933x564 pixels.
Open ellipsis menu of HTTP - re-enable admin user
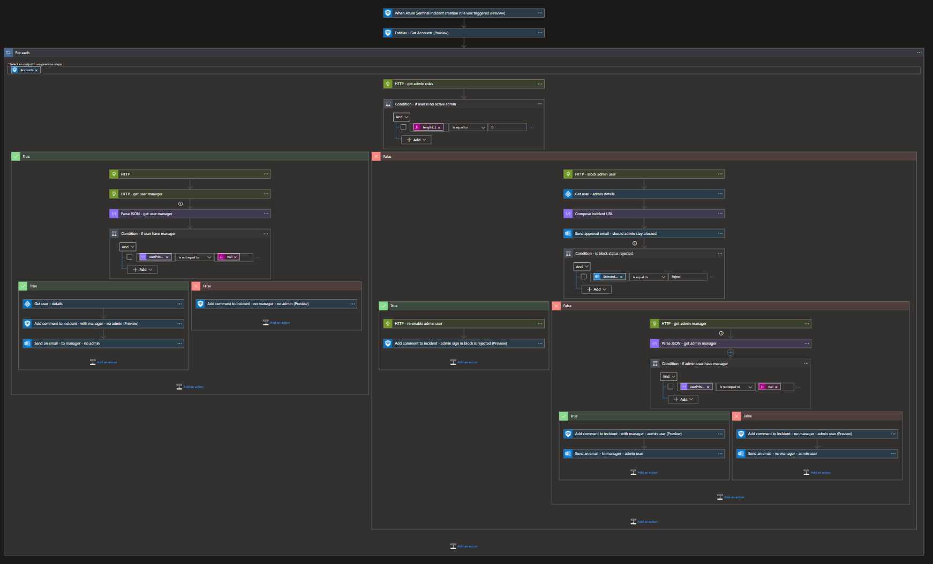point(540,323)
